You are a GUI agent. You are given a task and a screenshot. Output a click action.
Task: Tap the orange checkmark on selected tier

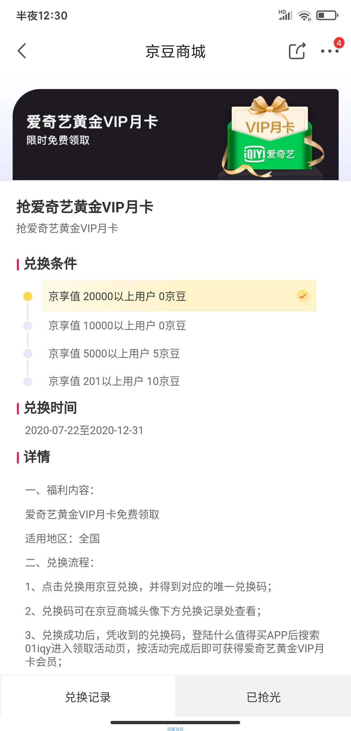(x=303, y=296)
